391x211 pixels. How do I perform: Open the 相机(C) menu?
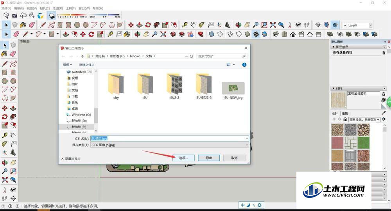[x=45, y=8]
